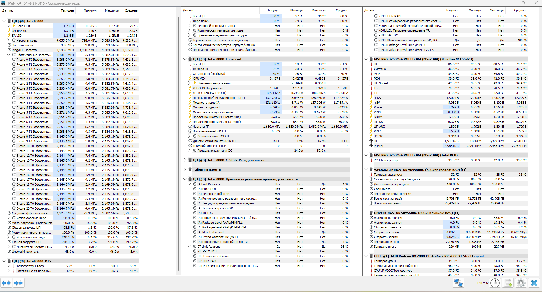Expand the Пределы множителя ОС row
The height and width of the screenshot is (292, 542).
click(190, 151)
